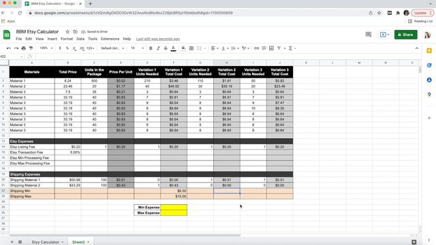
Task: Click the Name box cell reference field
Action: 11,56
